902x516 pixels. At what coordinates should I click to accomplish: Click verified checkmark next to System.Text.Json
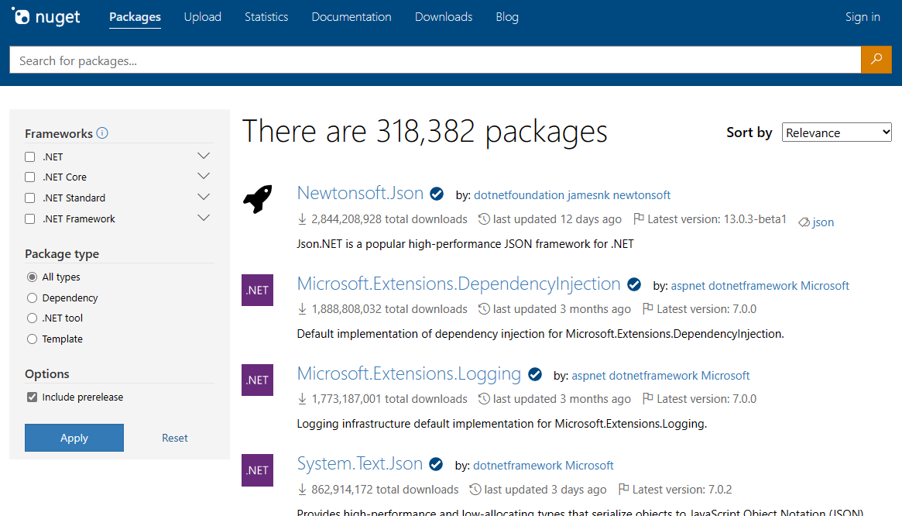point(436,464)
